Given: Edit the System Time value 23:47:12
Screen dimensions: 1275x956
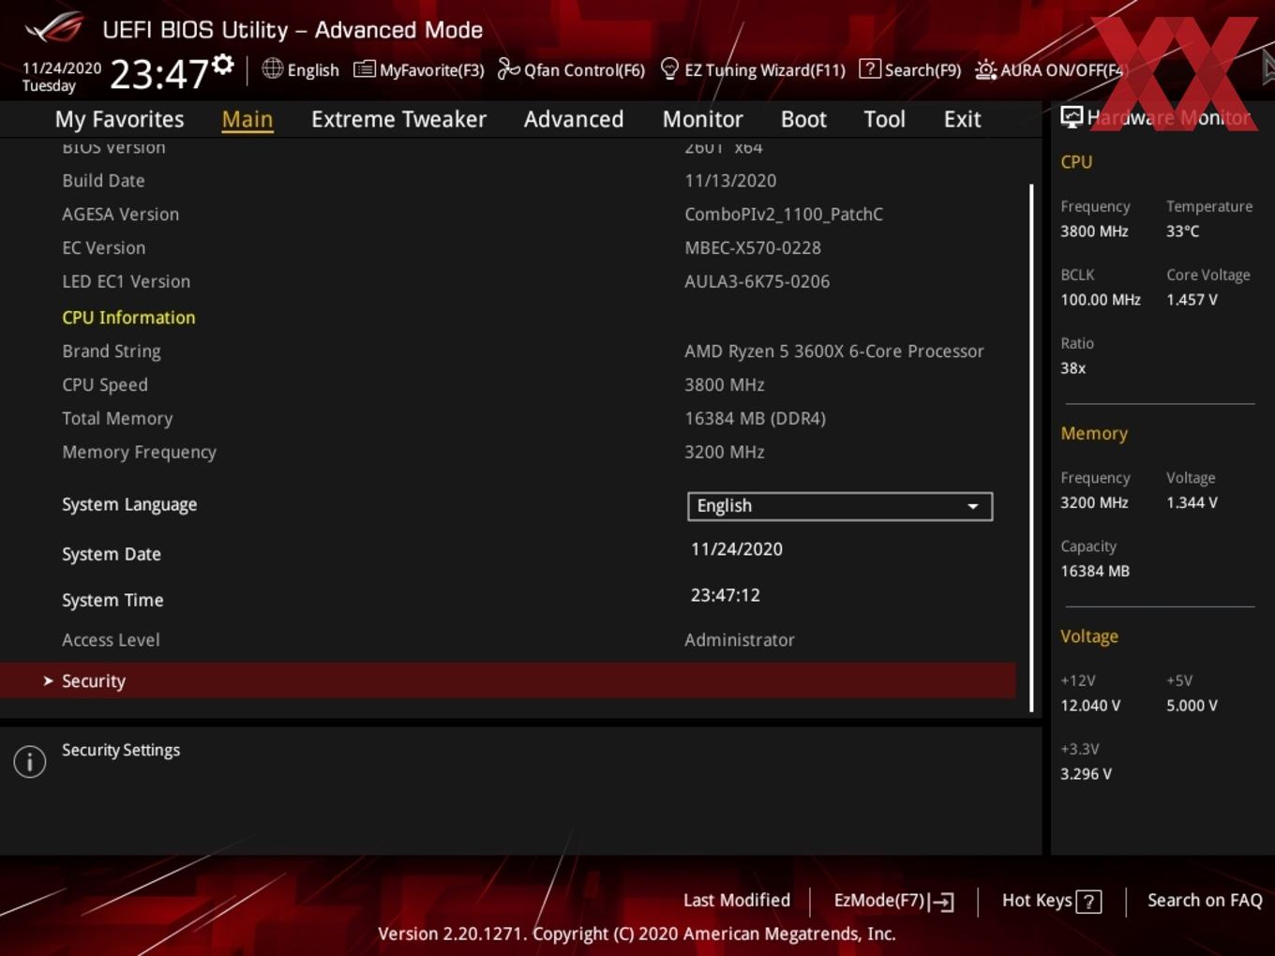Looking at the screenshot, I should 726,595.
